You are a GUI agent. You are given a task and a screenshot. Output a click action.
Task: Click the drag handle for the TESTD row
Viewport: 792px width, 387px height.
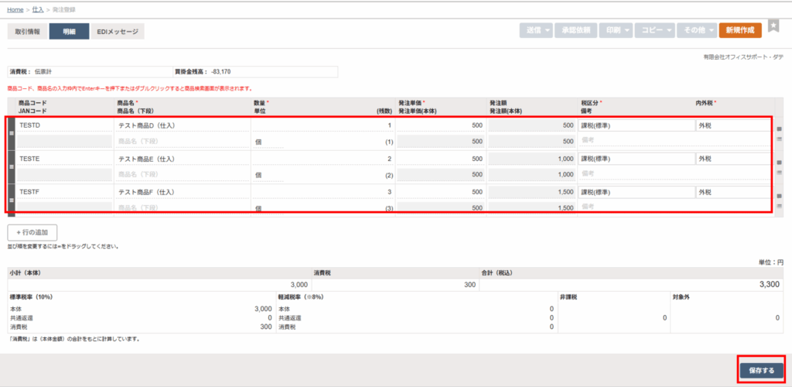pyautogui.click(x=12, y=133)
